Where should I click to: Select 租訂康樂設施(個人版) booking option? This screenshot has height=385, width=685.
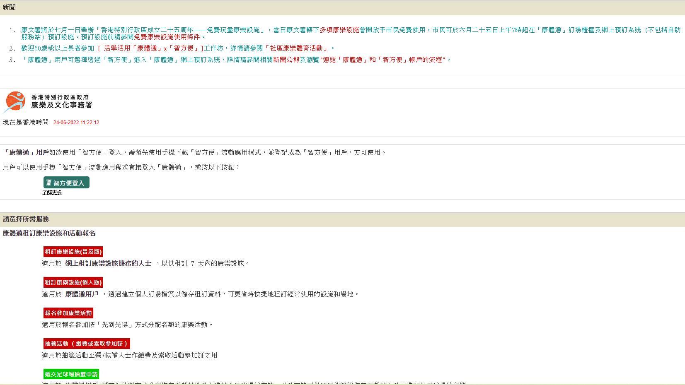click(73, 282)
